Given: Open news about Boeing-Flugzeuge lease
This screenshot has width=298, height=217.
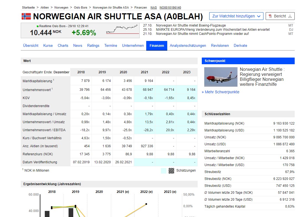Looking at the screenshot, I should click(x=191, y=25).
